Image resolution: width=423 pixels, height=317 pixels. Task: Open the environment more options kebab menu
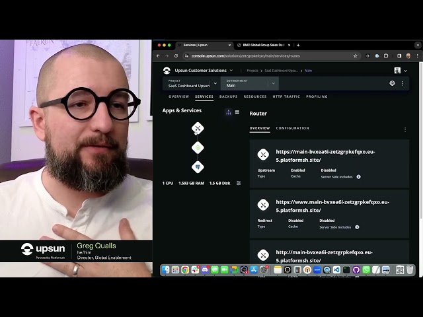click(x=402, y=83)
